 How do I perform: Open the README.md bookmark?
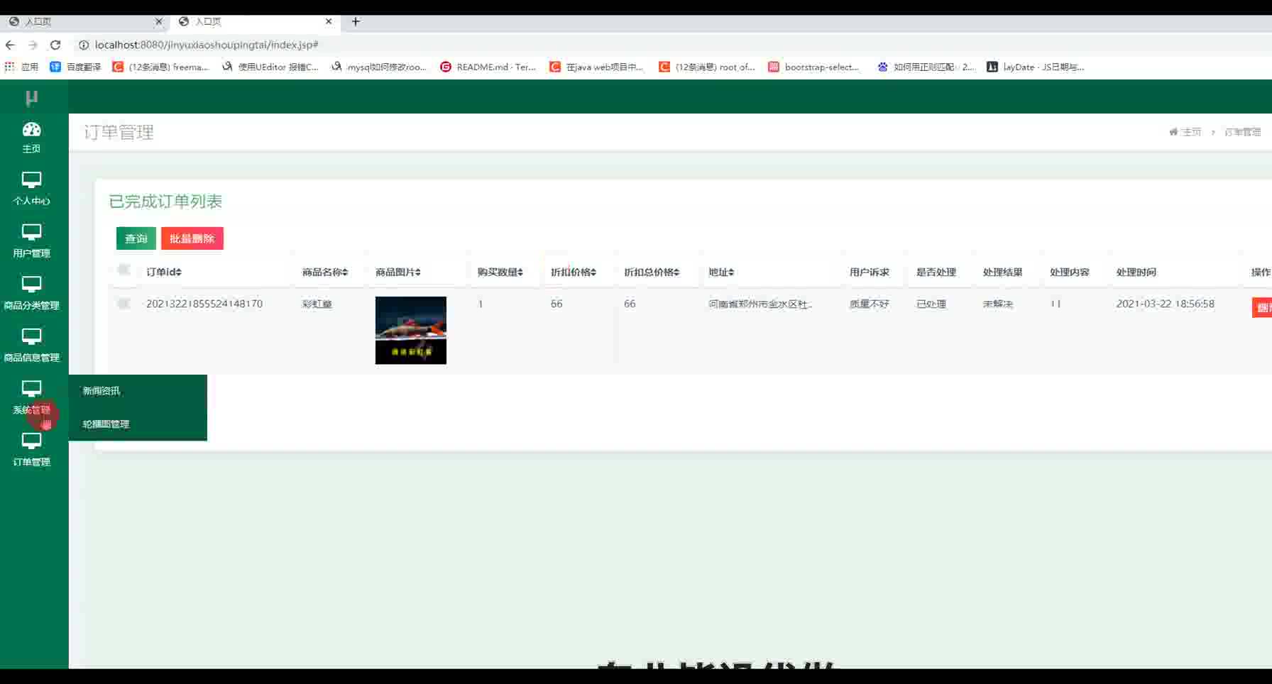[x=488, y=67]
